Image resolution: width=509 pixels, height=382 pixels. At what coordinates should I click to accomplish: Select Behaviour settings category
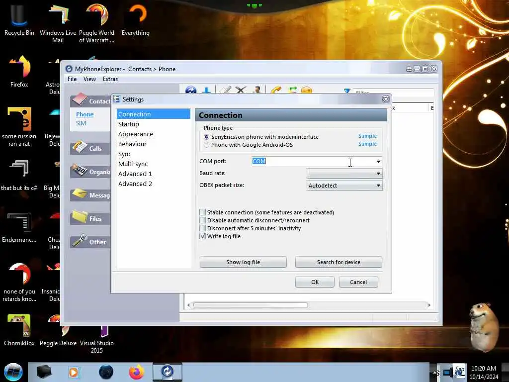coord(153,144)
